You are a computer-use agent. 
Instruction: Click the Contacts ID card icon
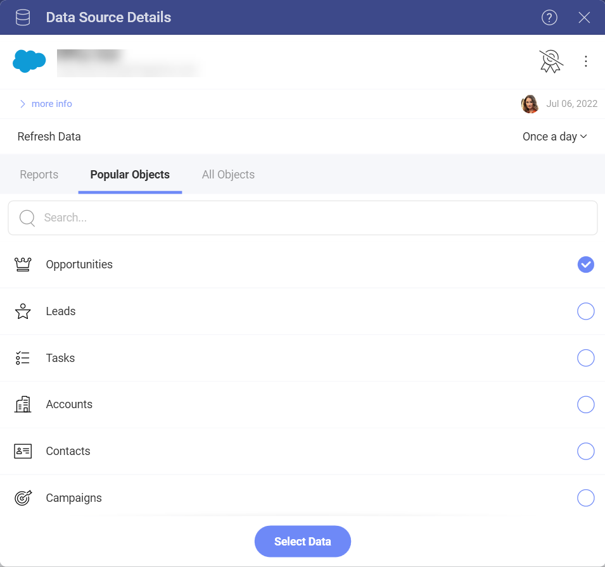(23, 451)
